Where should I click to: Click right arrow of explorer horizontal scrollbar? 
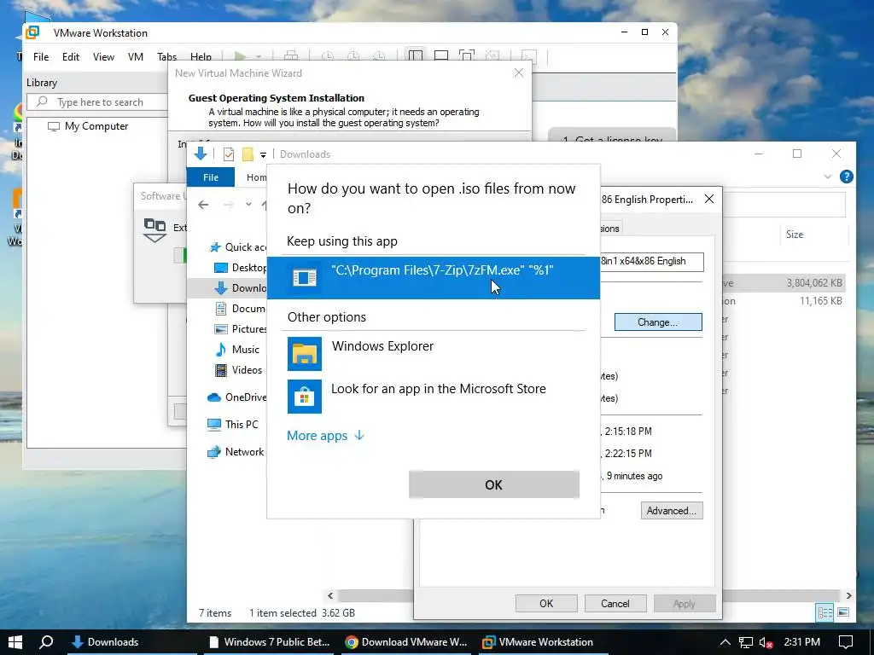click(x=848, y=595)
